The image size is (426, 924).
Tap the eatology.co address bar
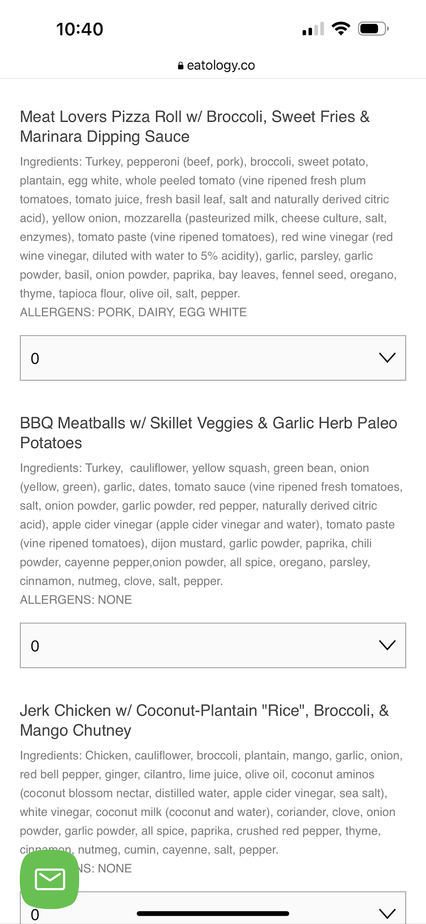coord(216,66)
